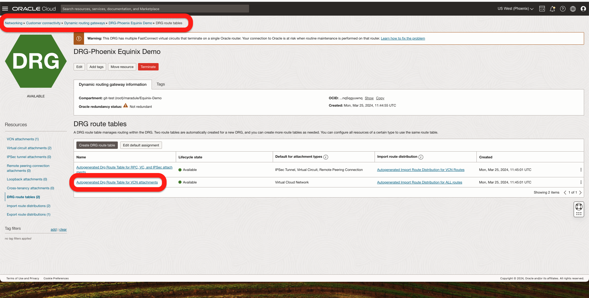Viewport: 589px width, 298px height.
Task: Switch to the Tags tab
Action: (x=160, y=84)
